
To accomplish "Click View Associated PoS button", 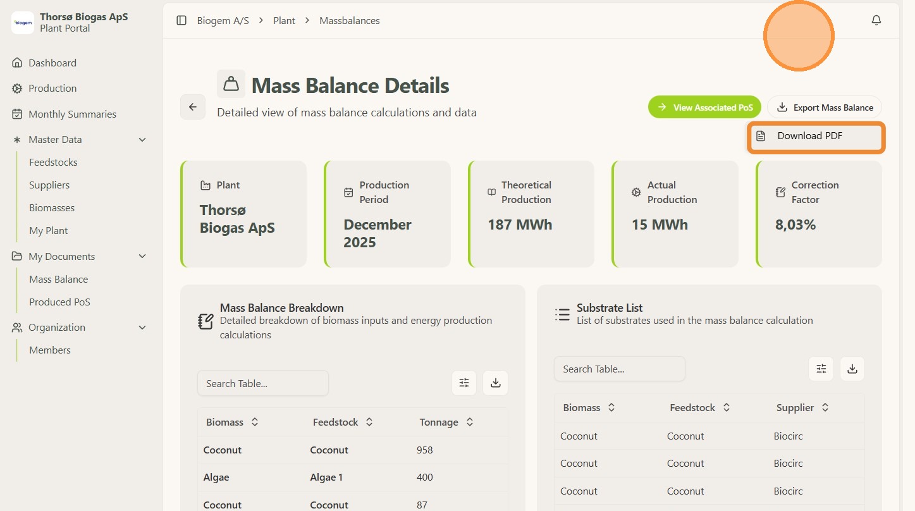I will (x=704, y=108).
